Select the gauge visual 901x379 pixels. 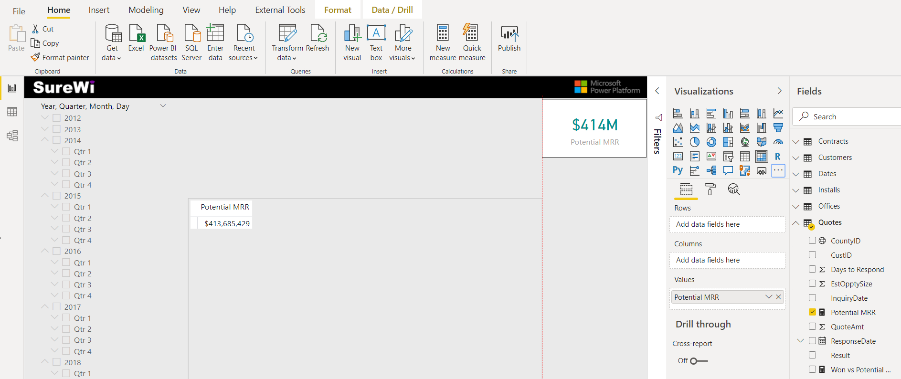[778, 142]
